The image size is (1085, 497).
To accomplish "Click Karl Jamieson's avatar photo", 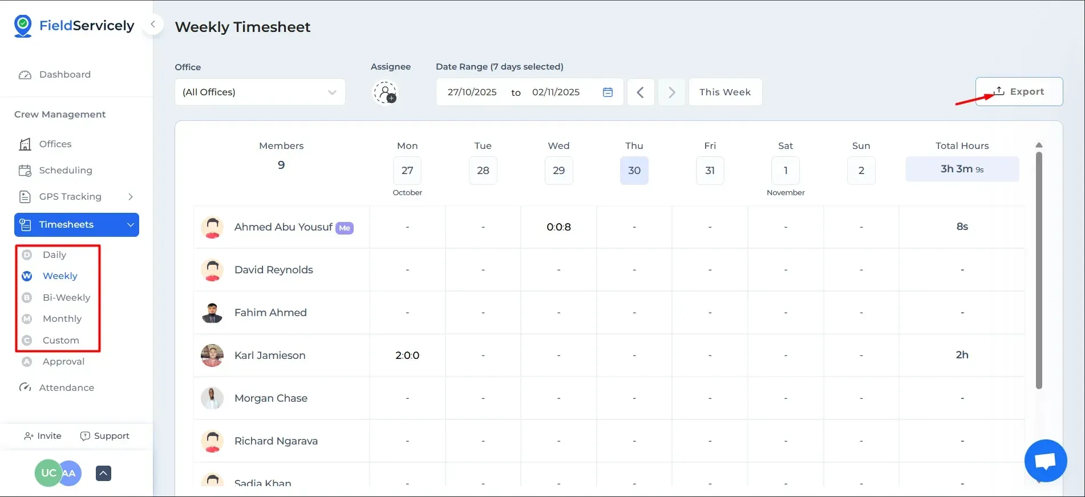I will point(212,355).
